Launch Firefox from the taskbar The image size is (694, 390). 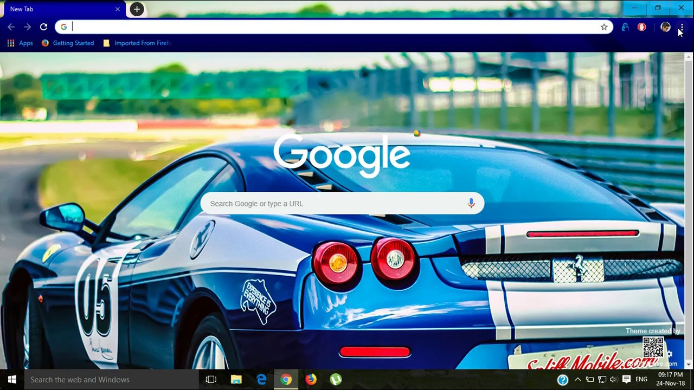pos(311,380)
